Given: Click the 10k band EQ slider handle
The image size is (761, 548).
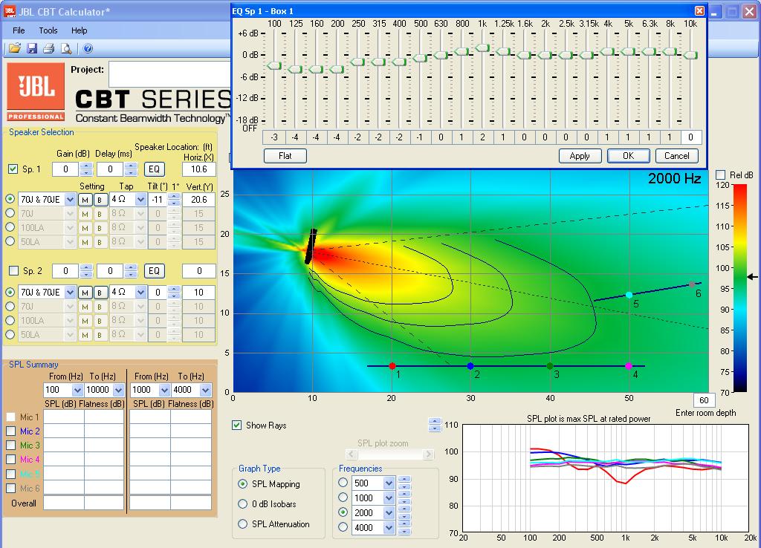Looking at the screenshot, I should coord(690,55).
